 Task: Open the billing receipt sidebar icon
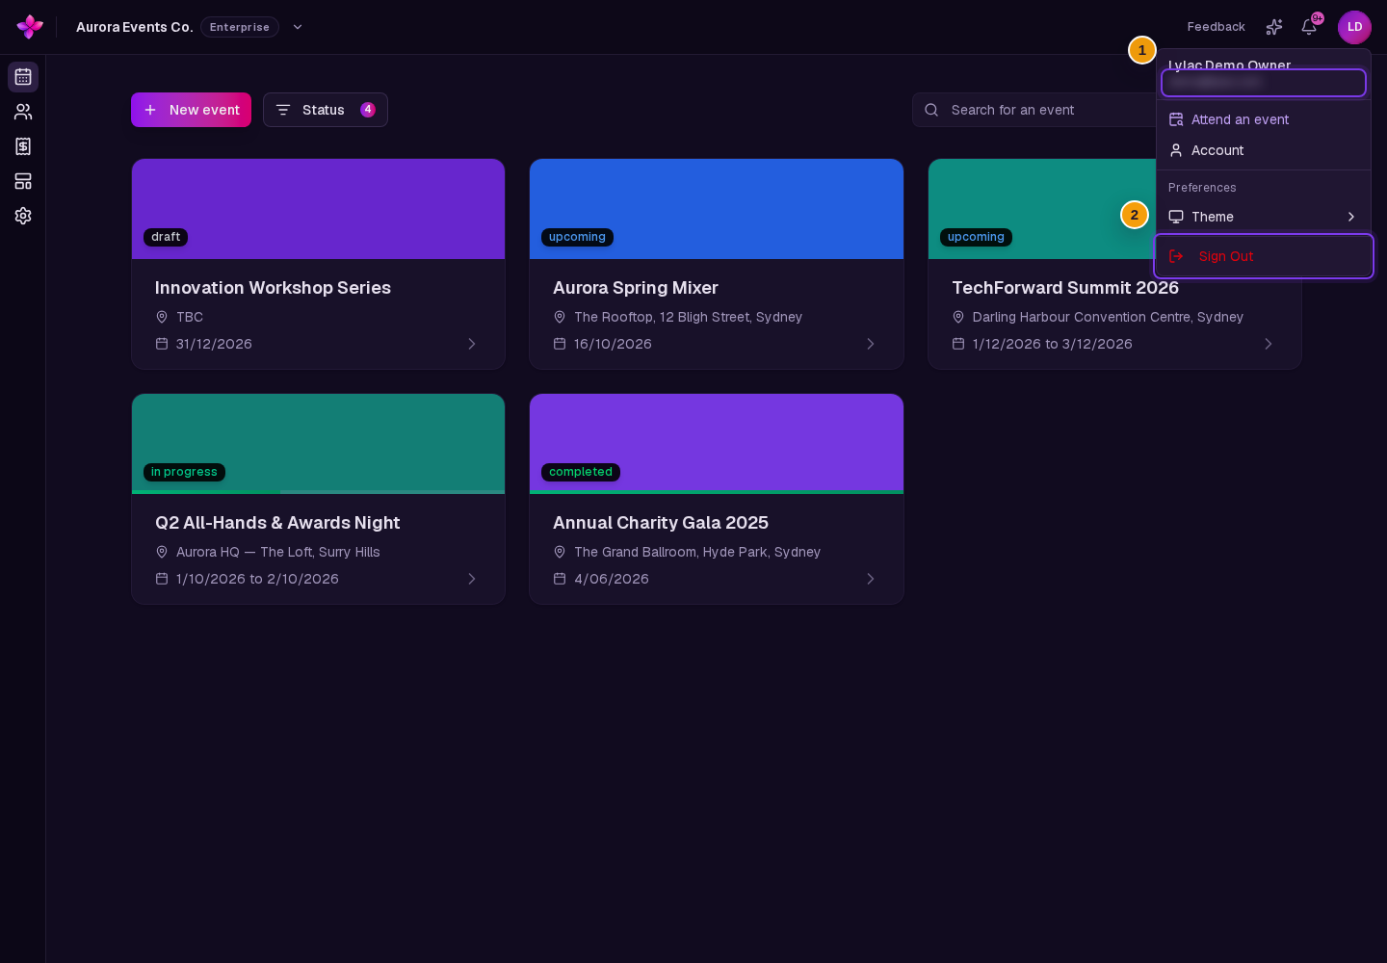(23, 146)
